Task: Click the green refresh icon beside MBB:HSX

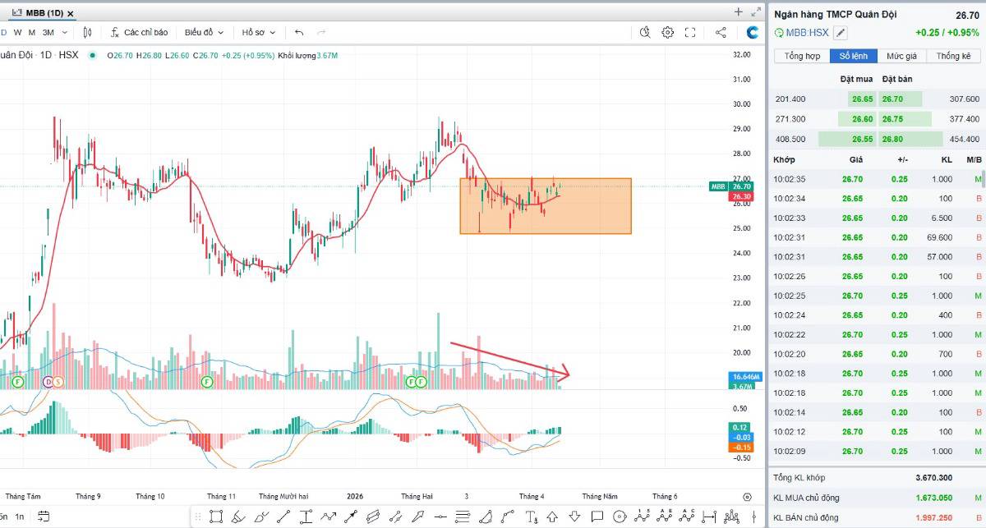Action: pos(779,33)
